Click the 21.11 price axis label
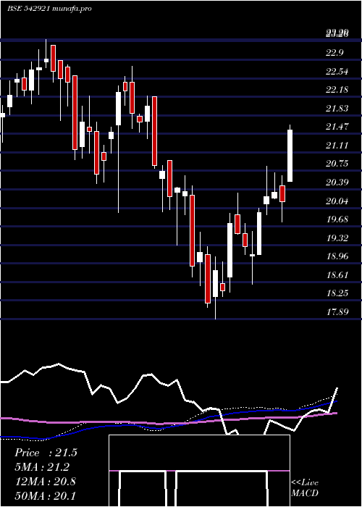 [337, 145]
